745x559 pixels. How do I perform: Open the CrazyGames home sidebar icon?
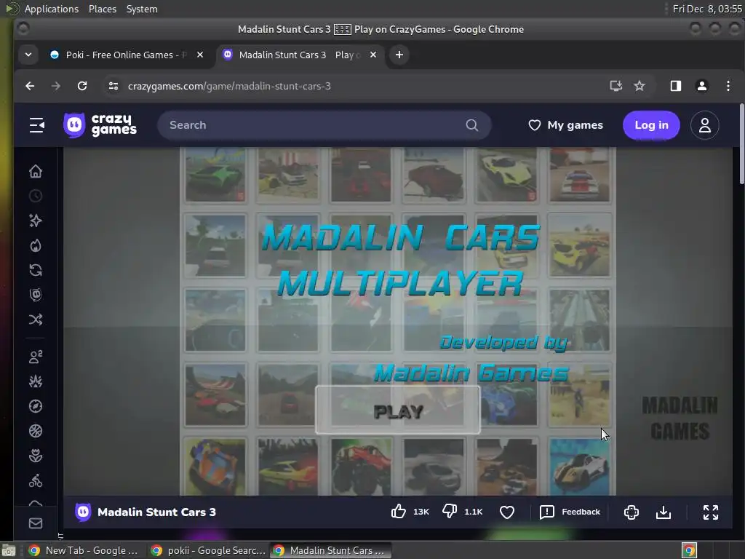pyautogui.click(x=36, y=171)
